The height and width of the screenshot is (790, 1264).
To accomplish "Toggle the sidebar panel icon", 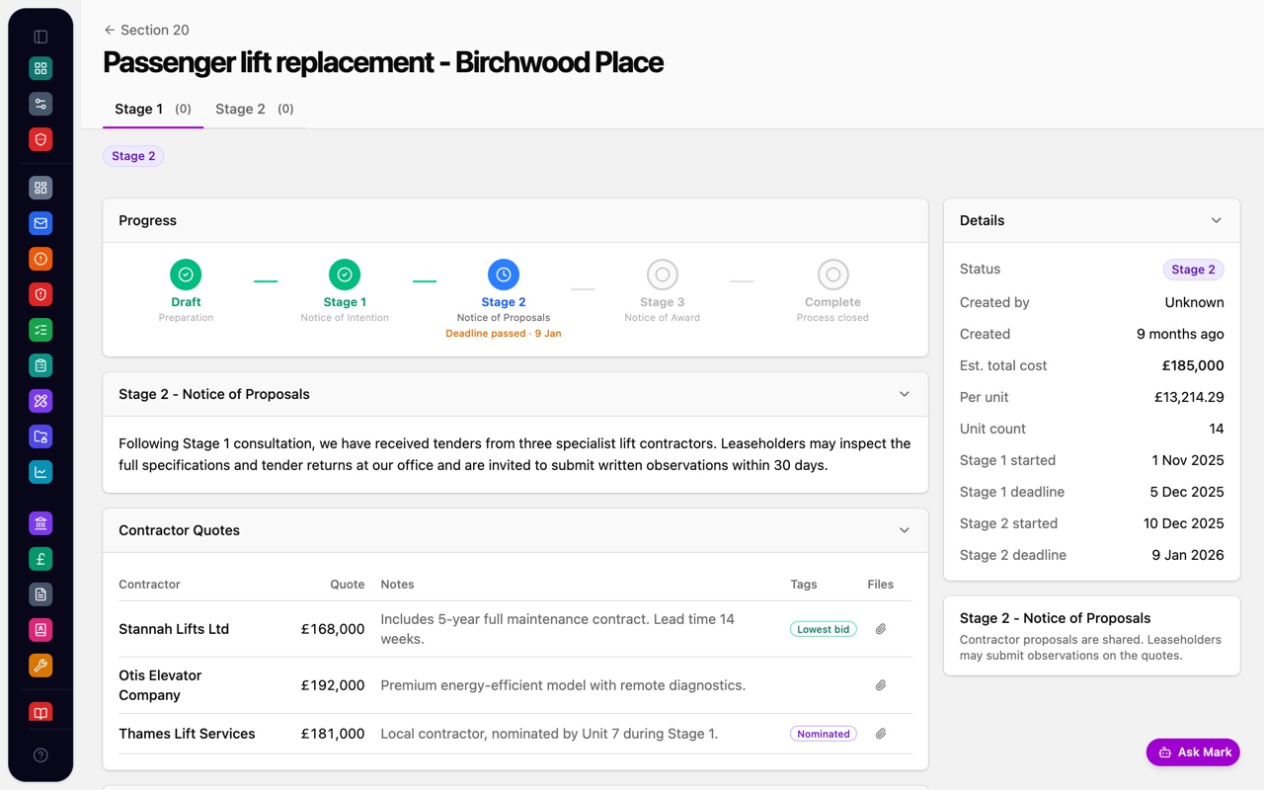I will click(40, 37).
